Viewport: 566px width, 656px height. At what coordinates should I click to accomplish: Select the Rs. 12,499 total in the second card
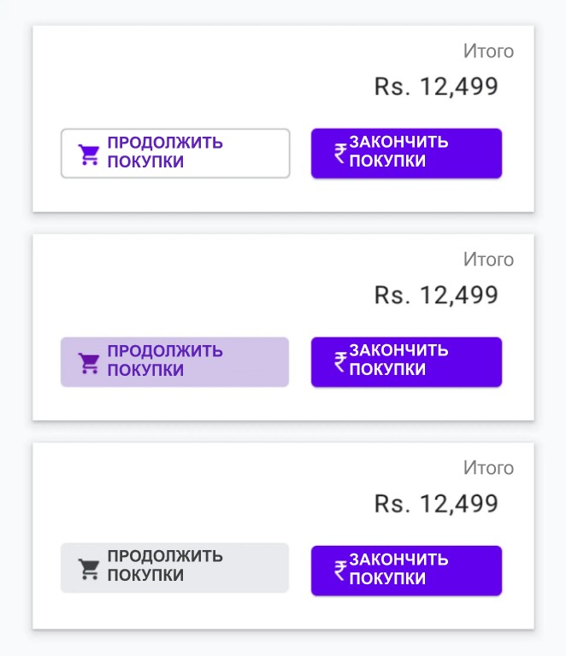[436, 295]
